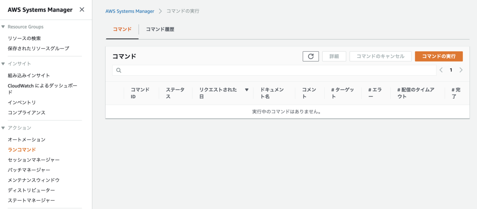Click the # エラー column header
The image size is (477, 209).
(x=375, y=93)
